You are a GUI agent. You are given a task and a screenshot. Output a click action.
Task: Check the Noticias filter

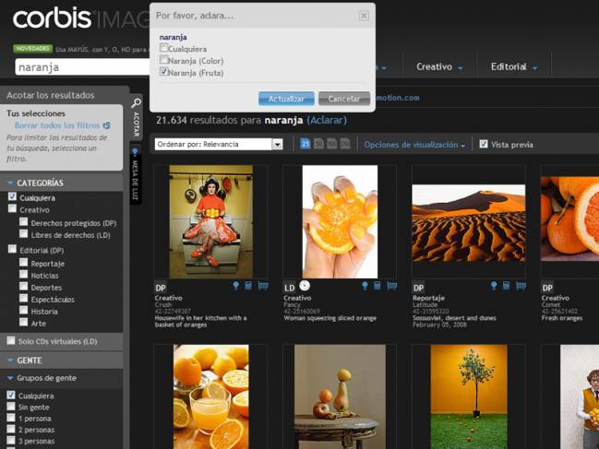[24, 274]
